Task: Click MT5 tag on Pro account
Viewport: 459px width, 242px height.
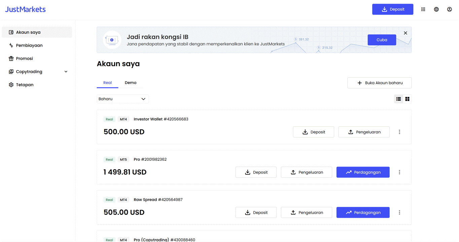Action: (x=123, y=160)
